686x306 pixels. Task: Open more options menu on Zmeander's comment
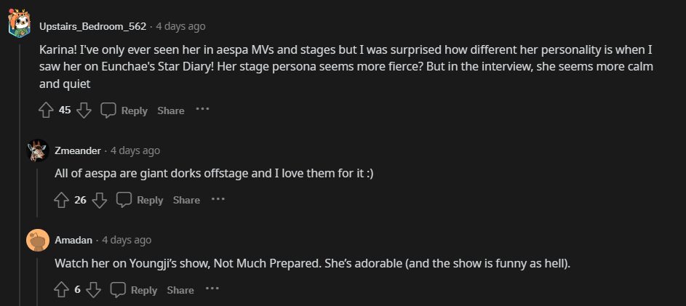218,199
